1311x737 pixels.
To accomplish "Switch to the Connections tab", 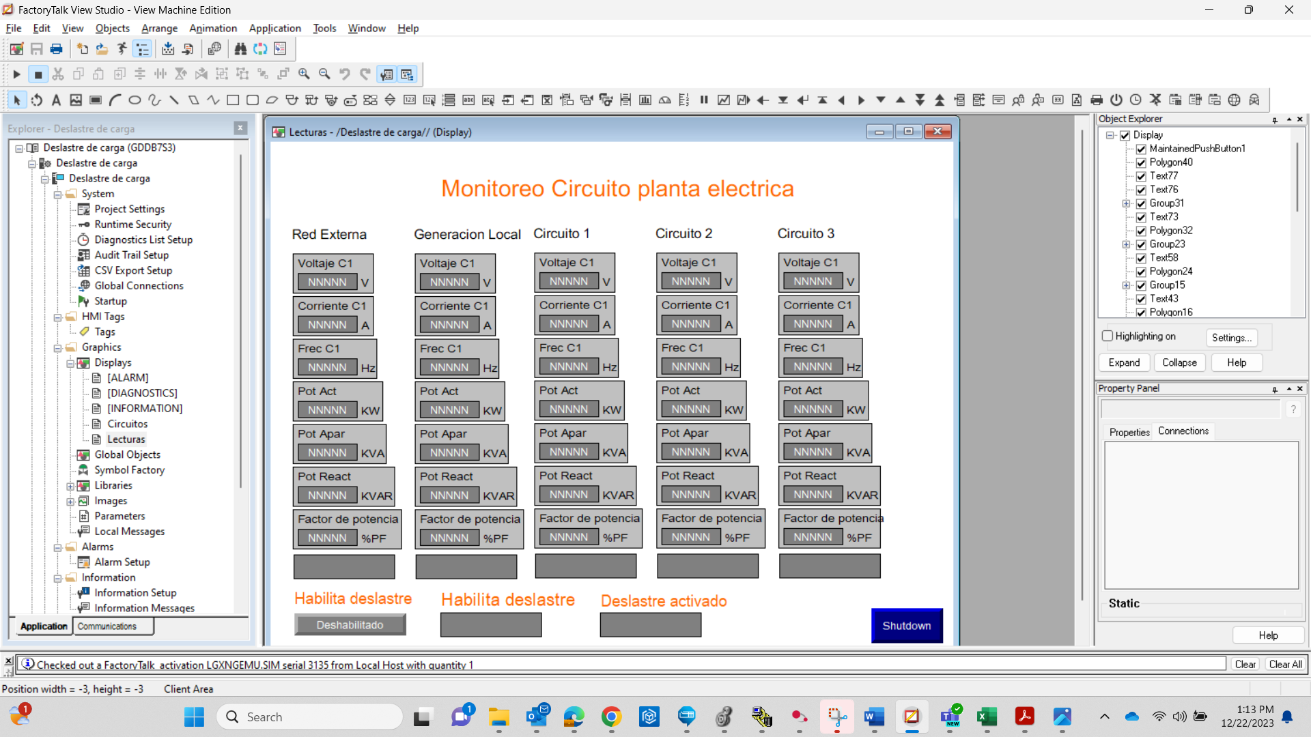I will [1183, 431].
